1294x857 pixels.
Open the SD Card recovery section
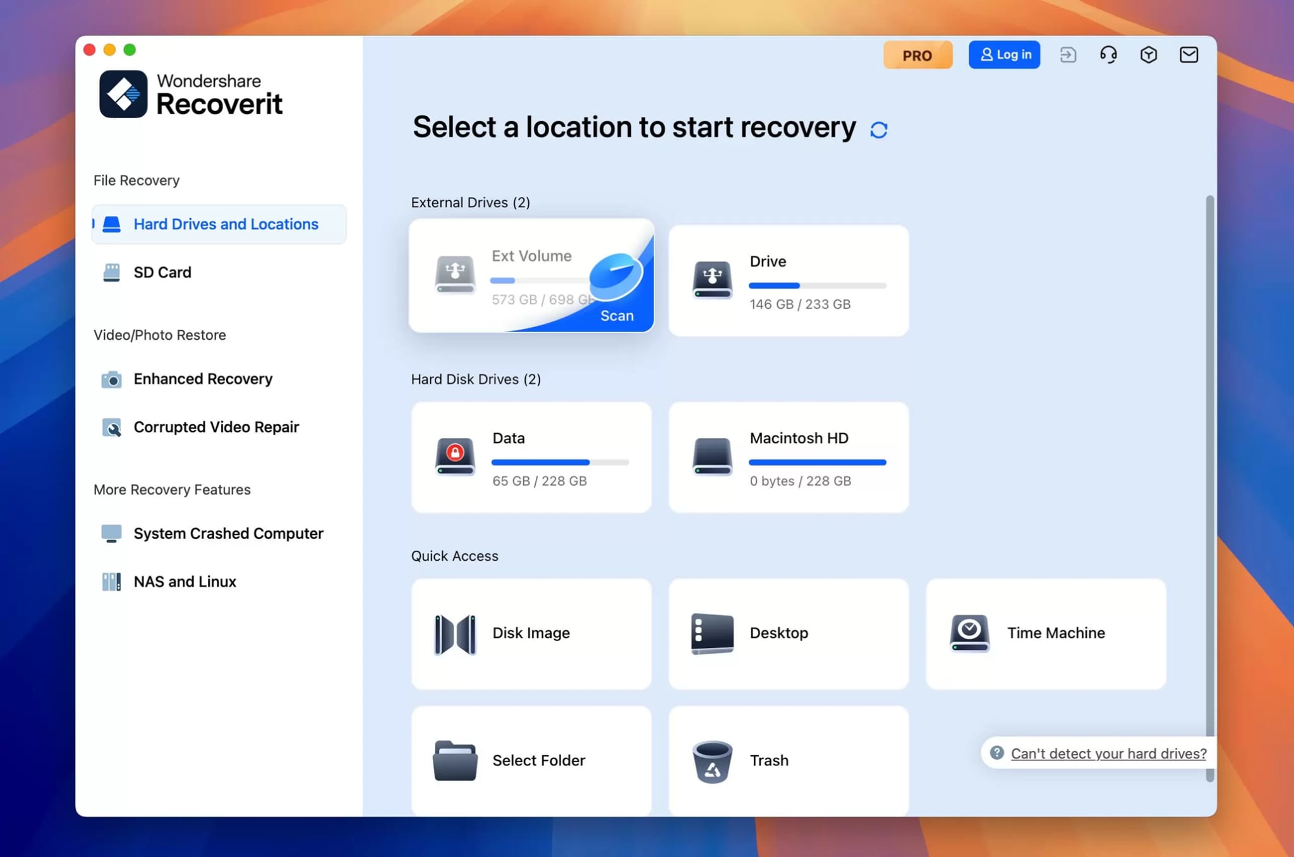click(x=162, y=272)
